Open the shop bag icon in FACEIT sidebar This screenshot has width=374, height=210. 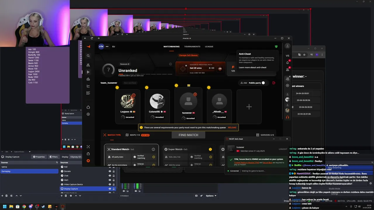[88, 154]
